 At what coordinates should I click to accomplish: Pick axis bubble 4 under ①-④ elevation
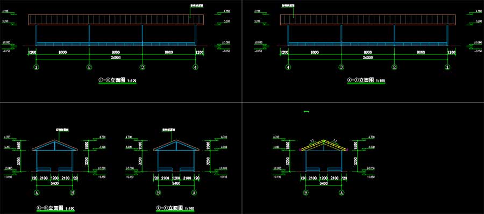tap(195, 67)
